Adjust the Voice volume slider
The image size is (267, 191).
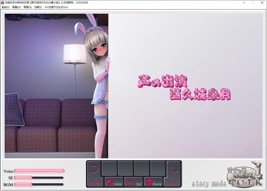tap(39, 171)
